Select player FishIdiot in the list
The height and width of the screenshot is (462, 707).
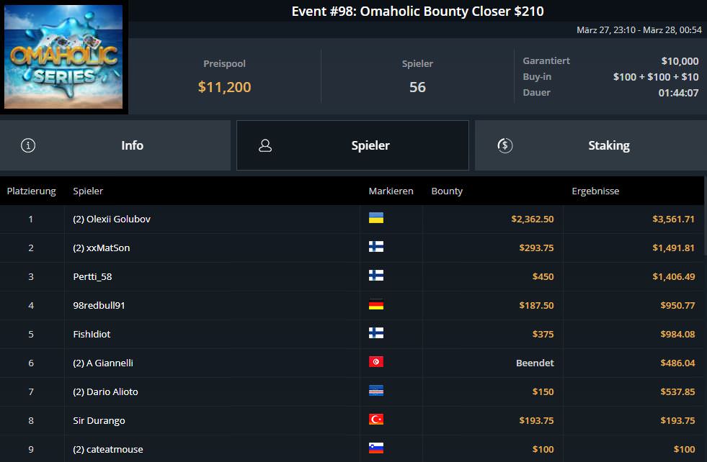coord(92,334)
